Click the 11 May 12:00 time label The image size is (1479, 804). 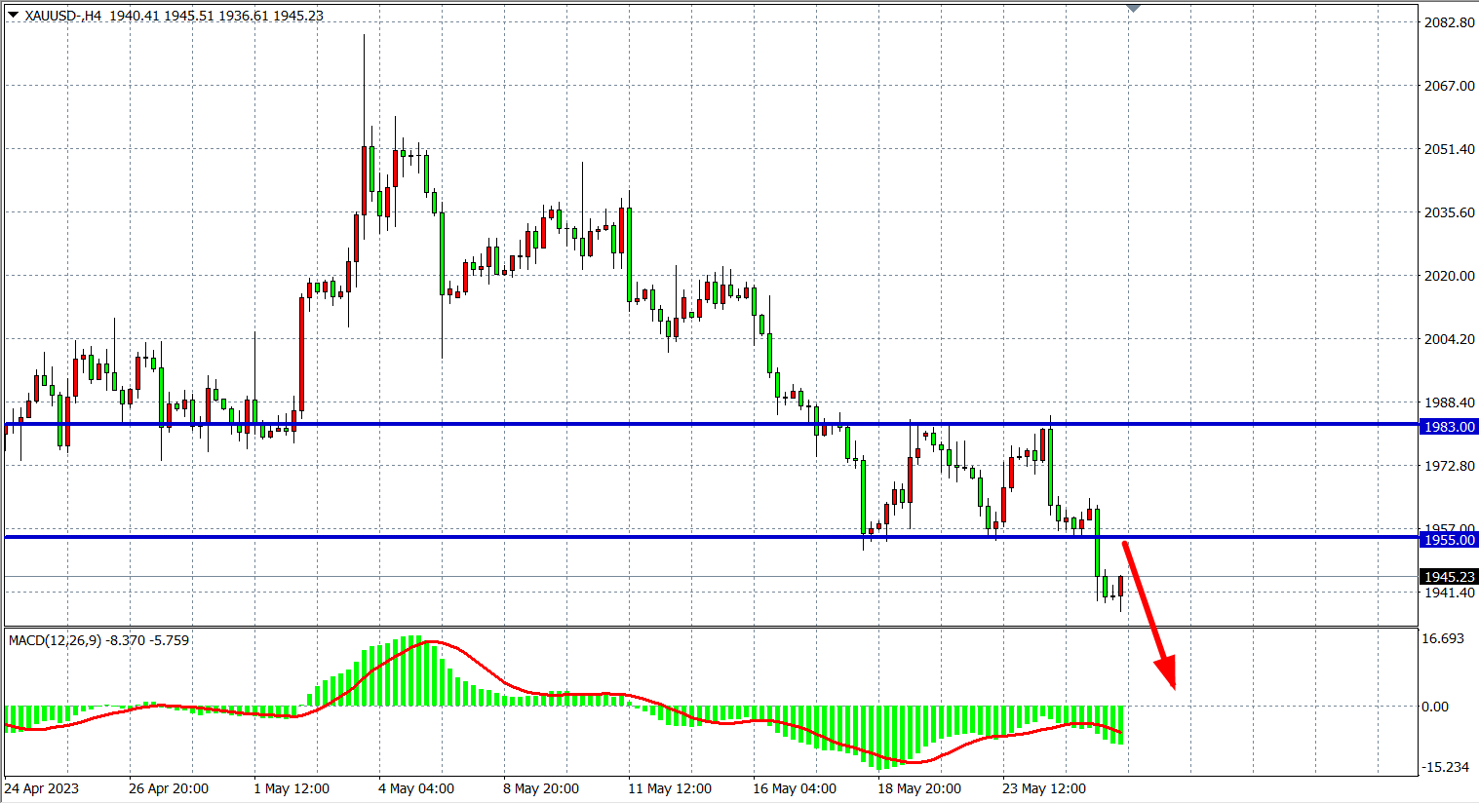[670, 788]
